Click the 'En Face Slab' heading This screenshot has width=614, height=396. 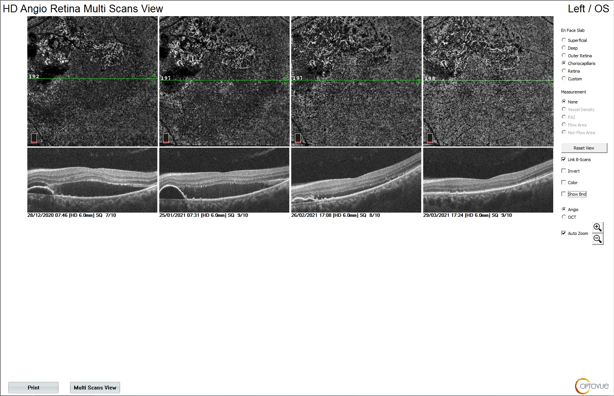[x=572, y=30]
